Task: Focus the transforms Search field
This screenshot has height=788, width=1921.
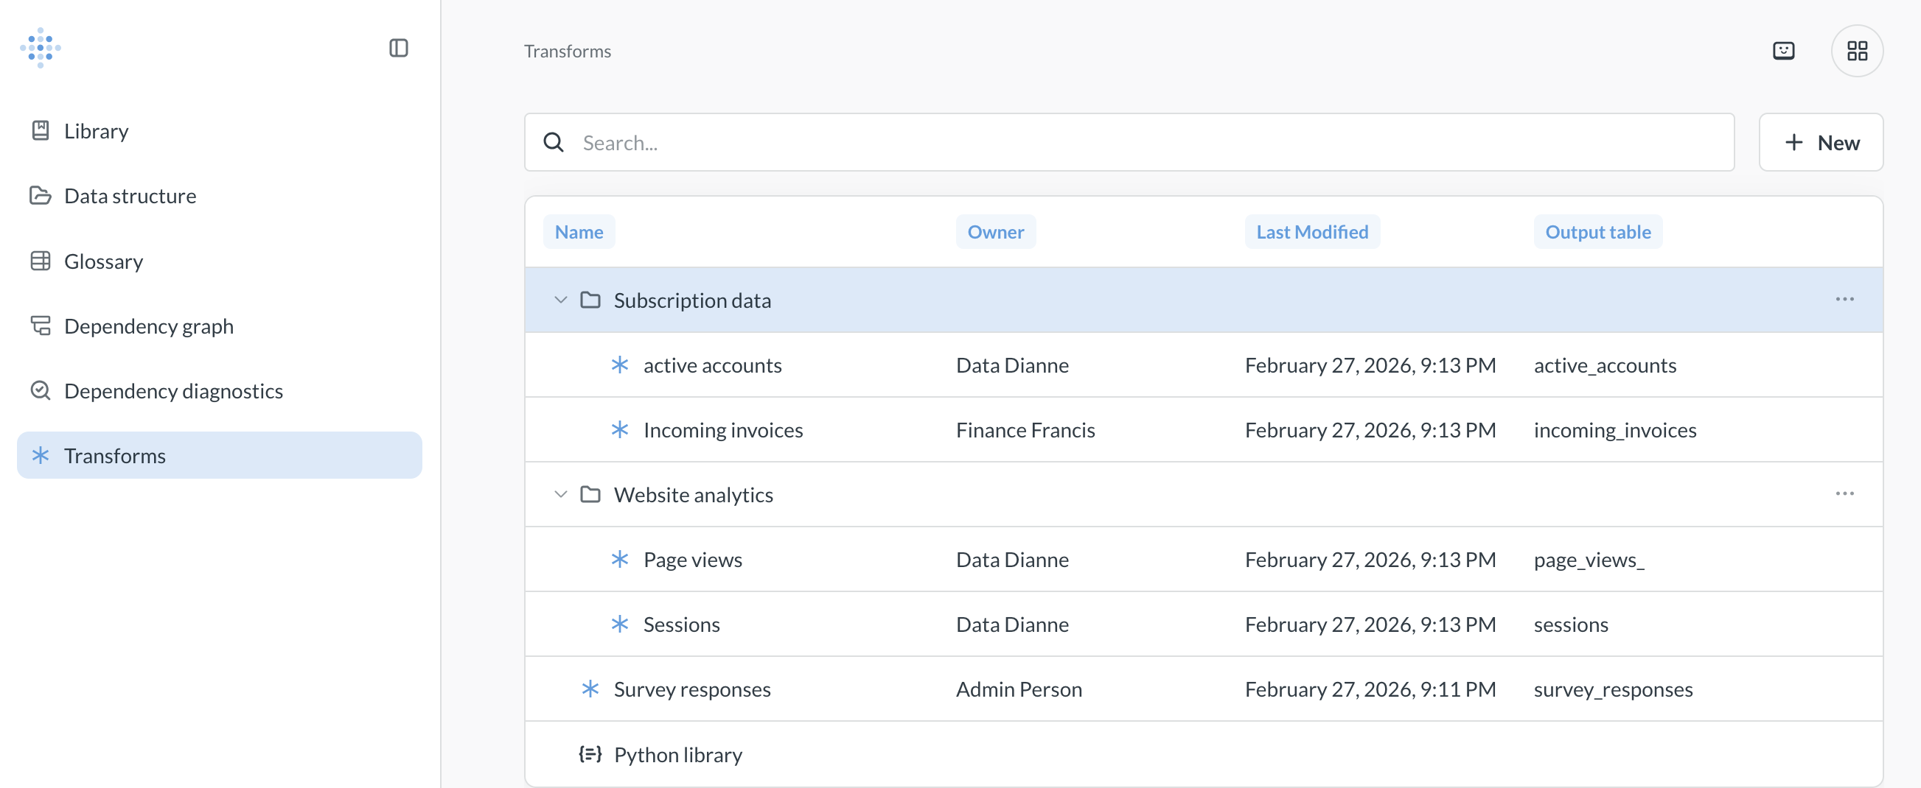Action: tap(1148, 142)
